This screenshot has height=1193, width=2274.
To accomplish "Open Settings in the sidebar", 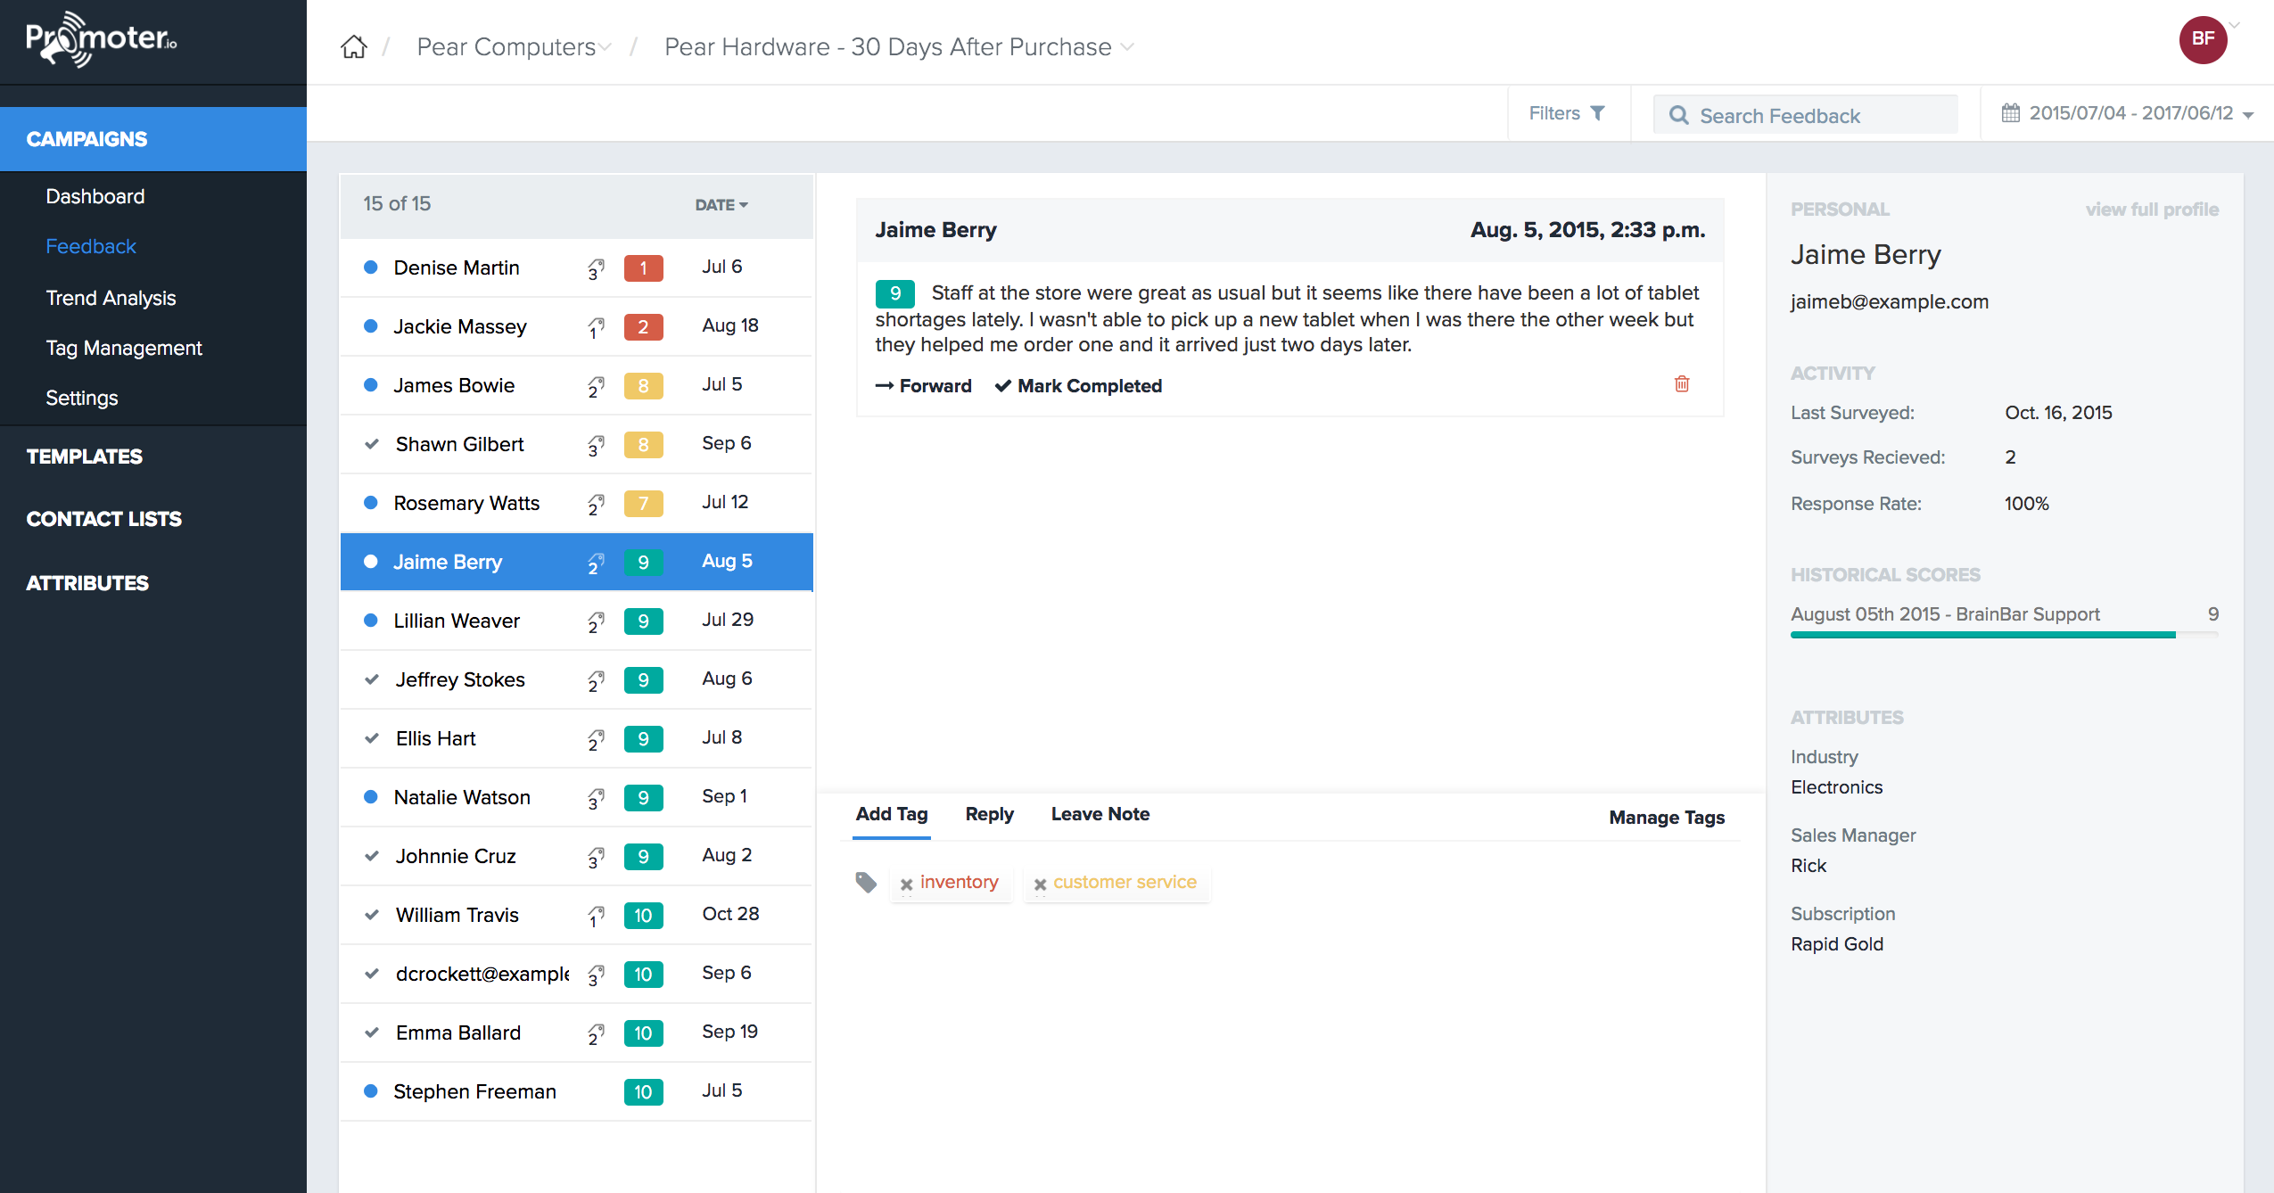I will (82, 398).
